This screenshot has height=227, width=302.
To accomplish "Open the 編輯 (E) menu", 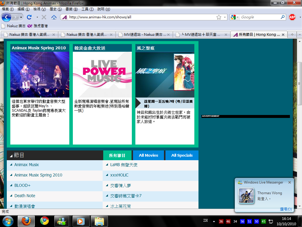I will click(x=24, y=9).
